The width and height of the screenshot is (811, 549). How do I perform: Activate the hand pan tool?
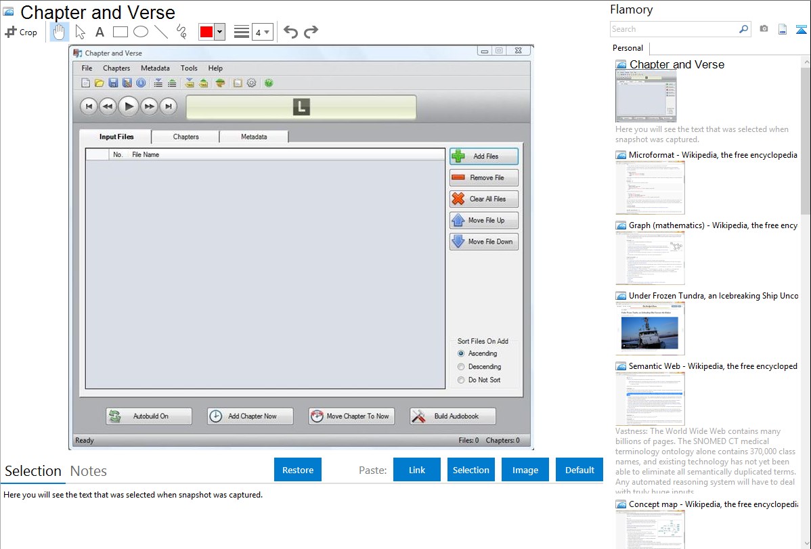(59, 32)
